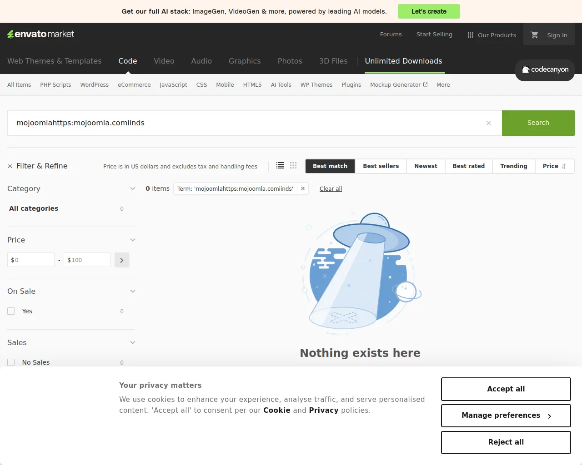582x465 pixels.
Task: Select All categories in Category filter
Action: pos(34,208)
